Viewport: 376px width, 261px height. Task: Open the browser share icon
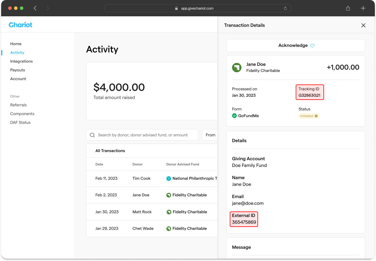tap(348, 8)
